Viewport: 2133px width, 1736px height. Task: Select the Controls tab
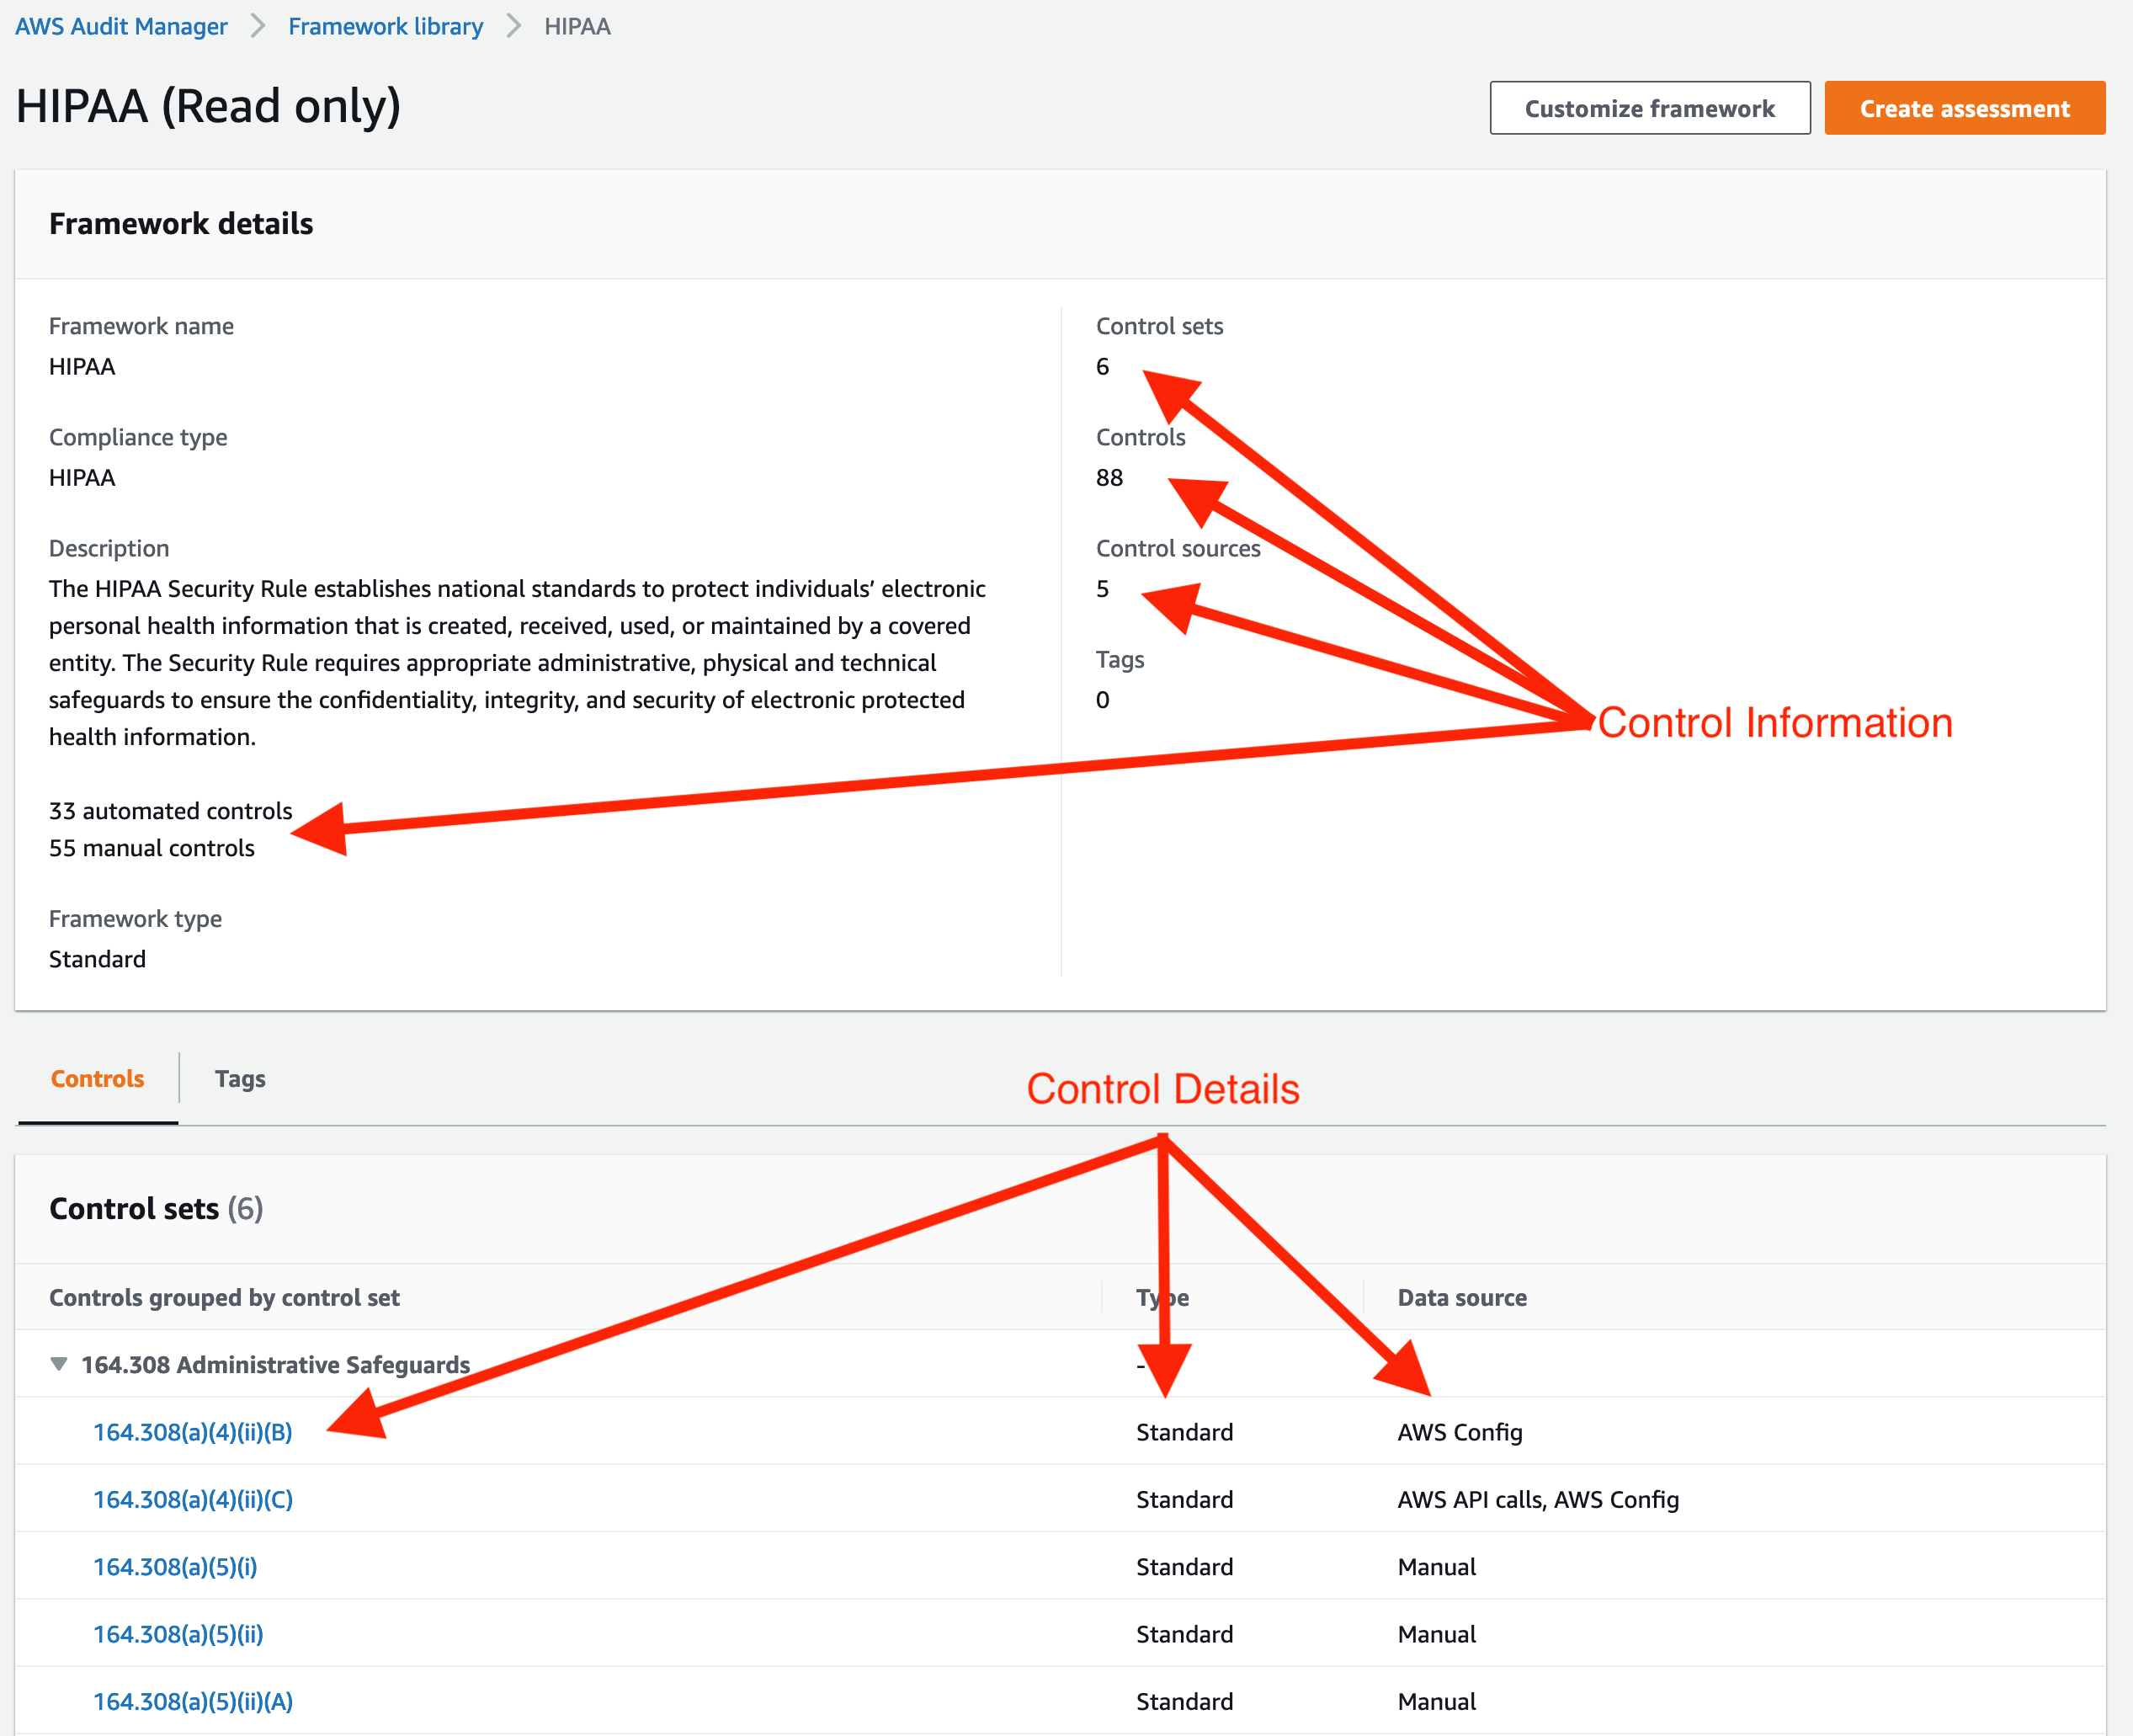(x=96, y=1079)
